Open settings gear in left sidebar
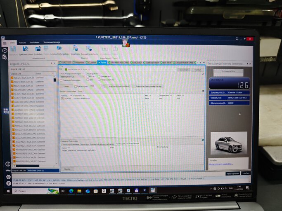The width and height of the screenshot is (282, 211). 8,177
